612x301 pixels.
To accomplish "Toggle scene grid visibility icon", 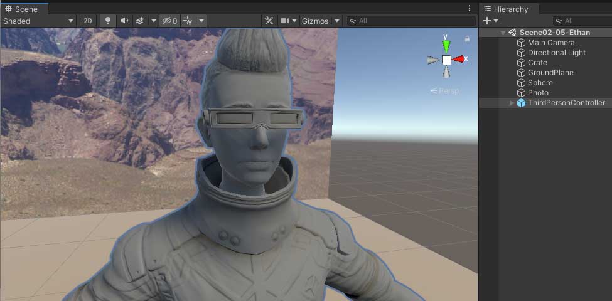I will point(188,21).
